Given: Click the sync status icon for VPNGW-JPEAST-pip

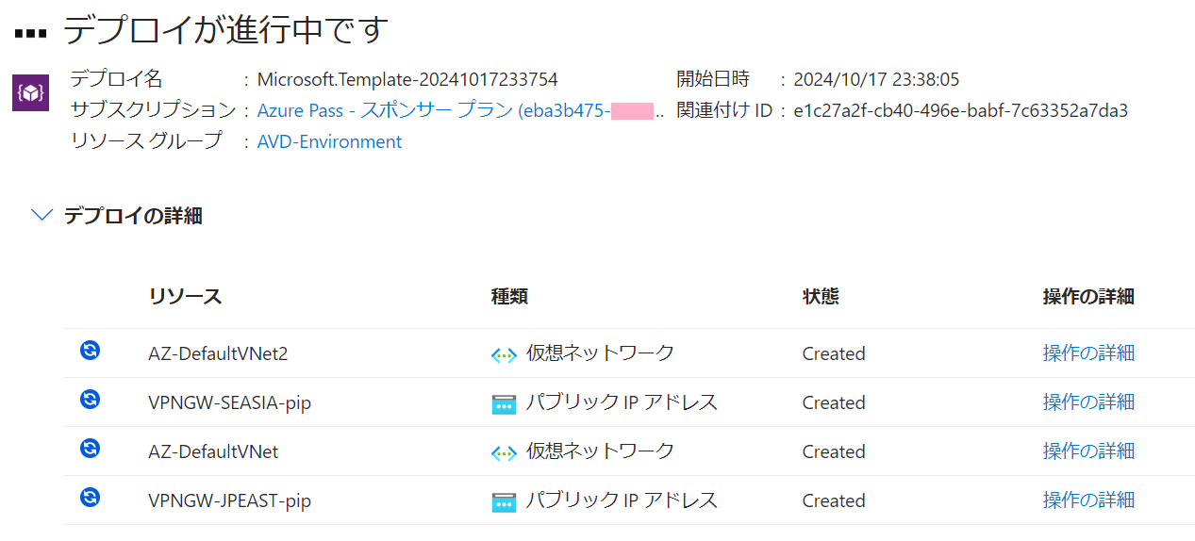Looking at the screenshot, I should click(x=90, y=498).
